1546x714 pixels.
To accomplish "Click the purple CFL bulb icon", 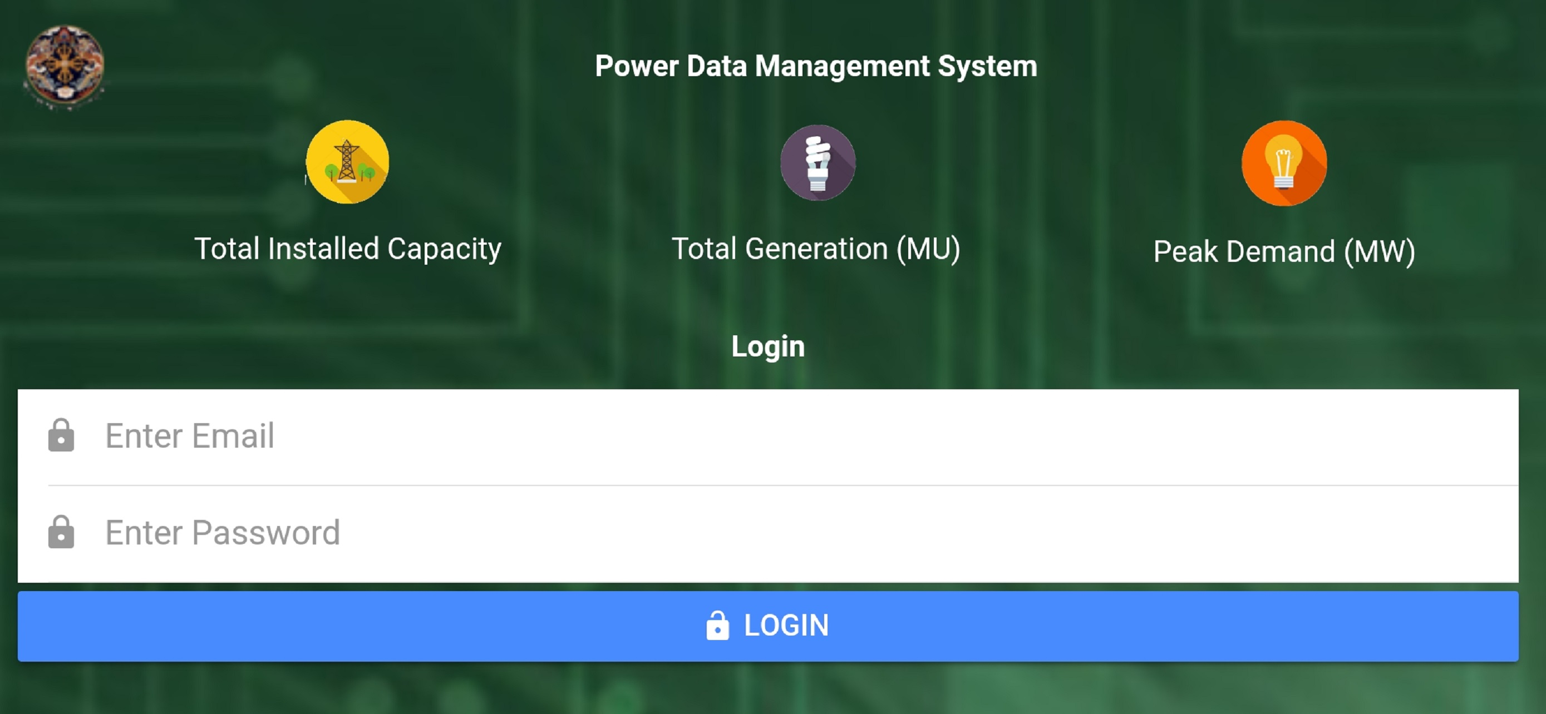I will tap(818, 162).
